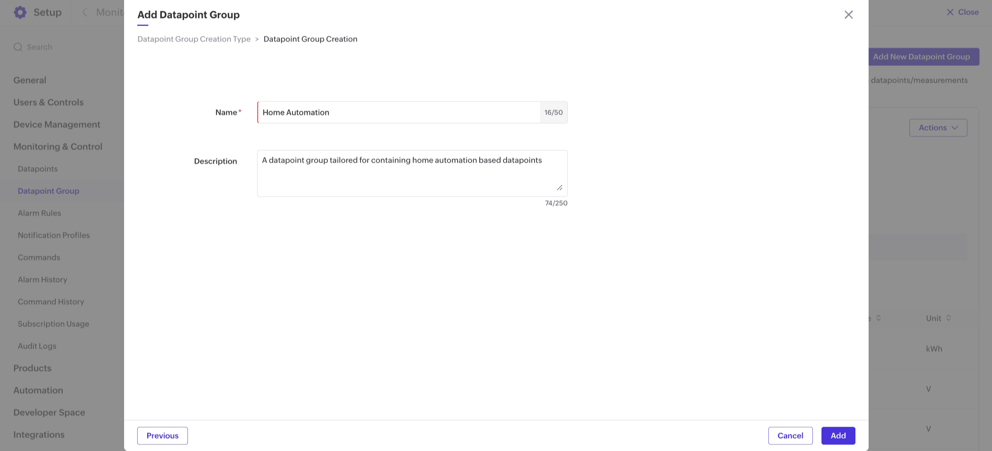
Task: Click the Setup gear icon
Action: [x=20, y=12]
